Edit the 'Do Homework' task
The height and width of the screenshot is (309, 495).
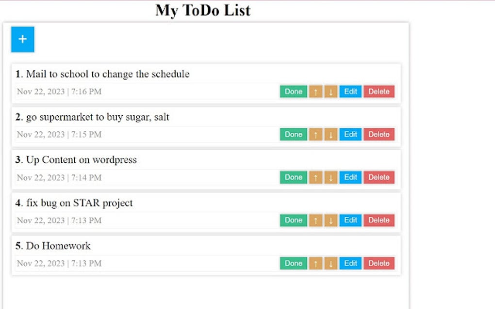pyautogui.click(x=350, y=263)
